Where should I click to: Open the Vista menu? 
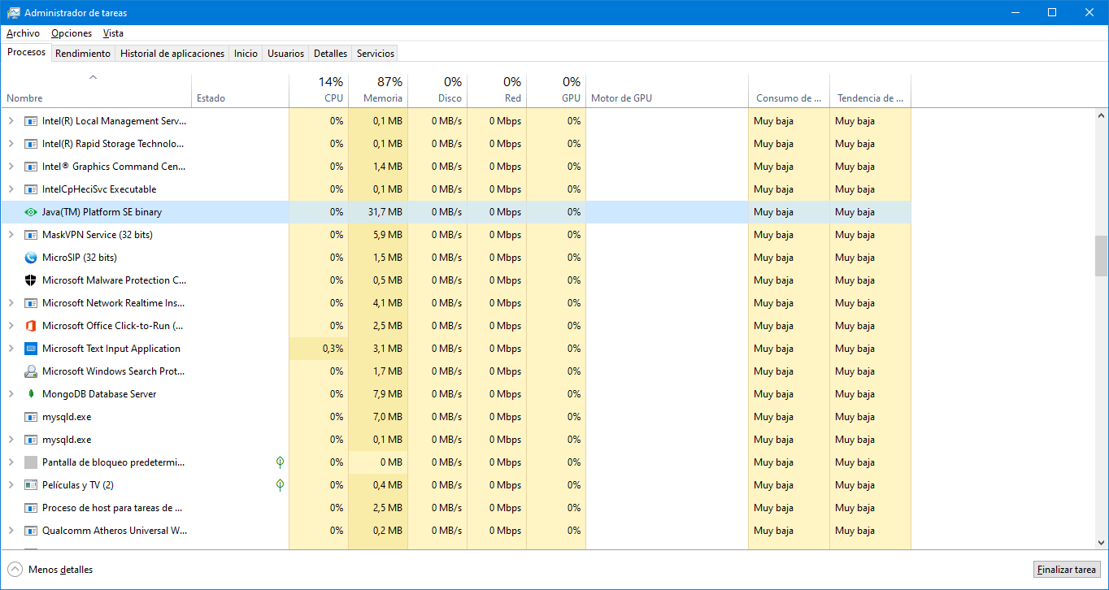(x=113, y=33)
